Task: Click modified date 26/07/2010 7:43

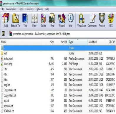Action: 95,111
